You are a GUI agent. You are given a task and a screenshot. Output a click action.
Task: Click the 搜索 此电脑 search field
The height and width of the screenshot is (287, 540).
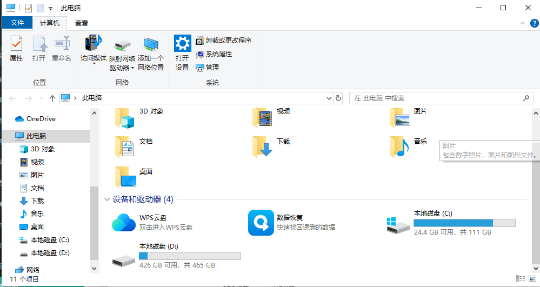click(436, 98)
